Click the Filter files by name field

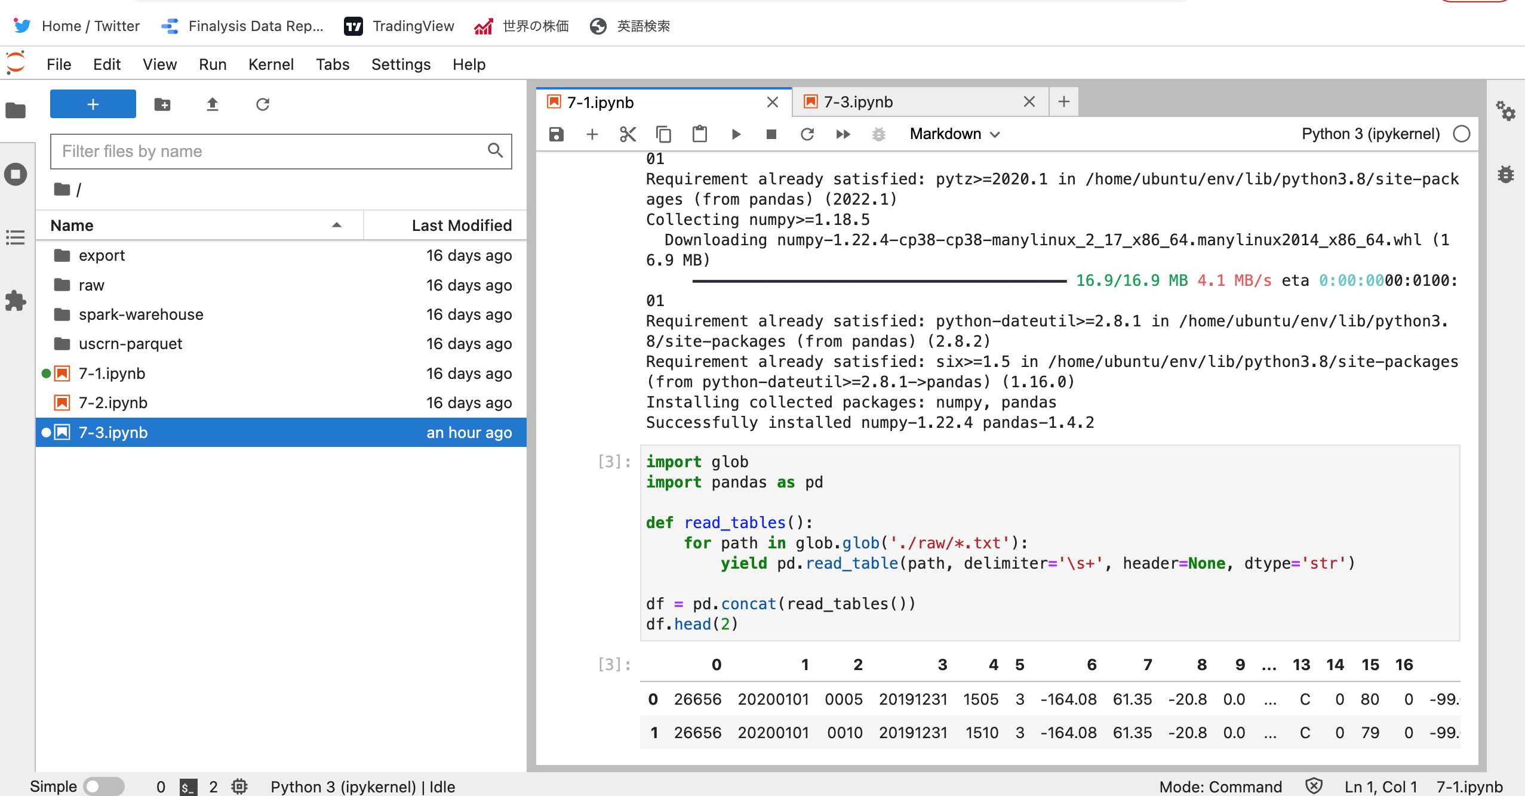pos(281,151)
